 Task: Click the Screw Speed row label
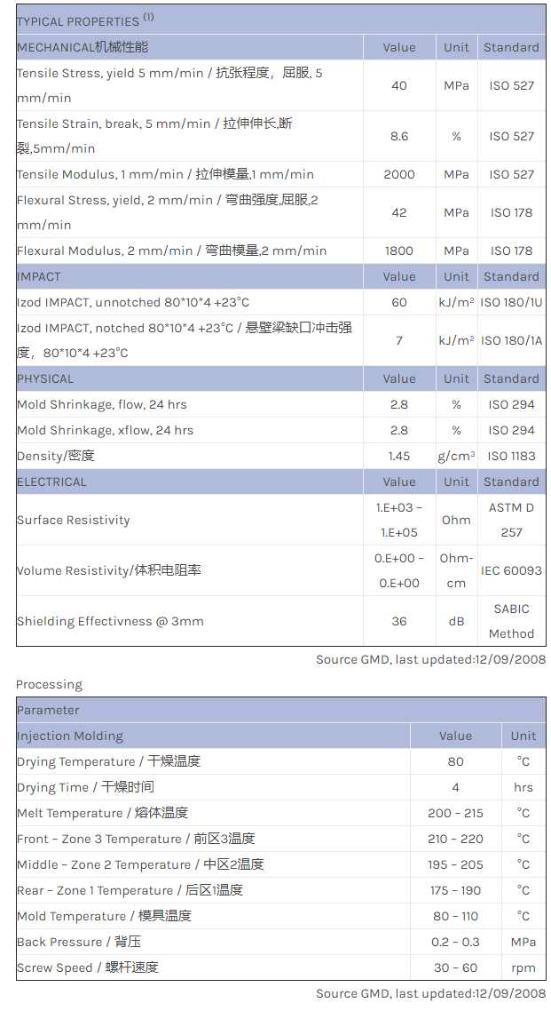pos(88,967)
